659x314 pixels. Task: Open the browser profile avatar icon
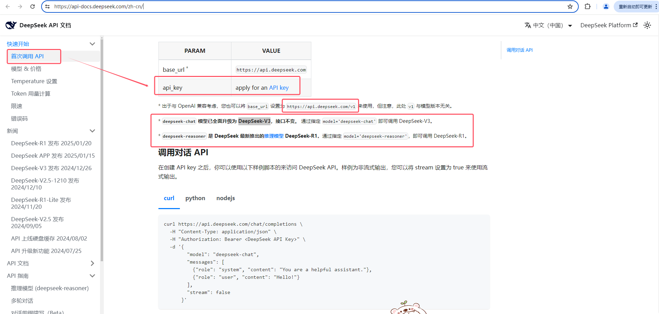point(606,7)
